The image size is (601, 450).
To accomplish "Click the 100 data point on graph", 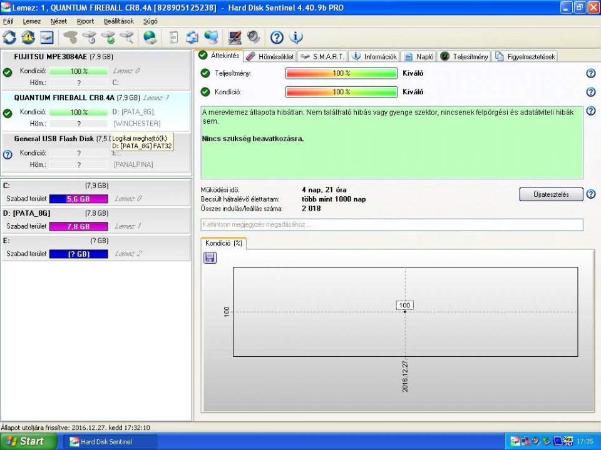I will 405,312.
